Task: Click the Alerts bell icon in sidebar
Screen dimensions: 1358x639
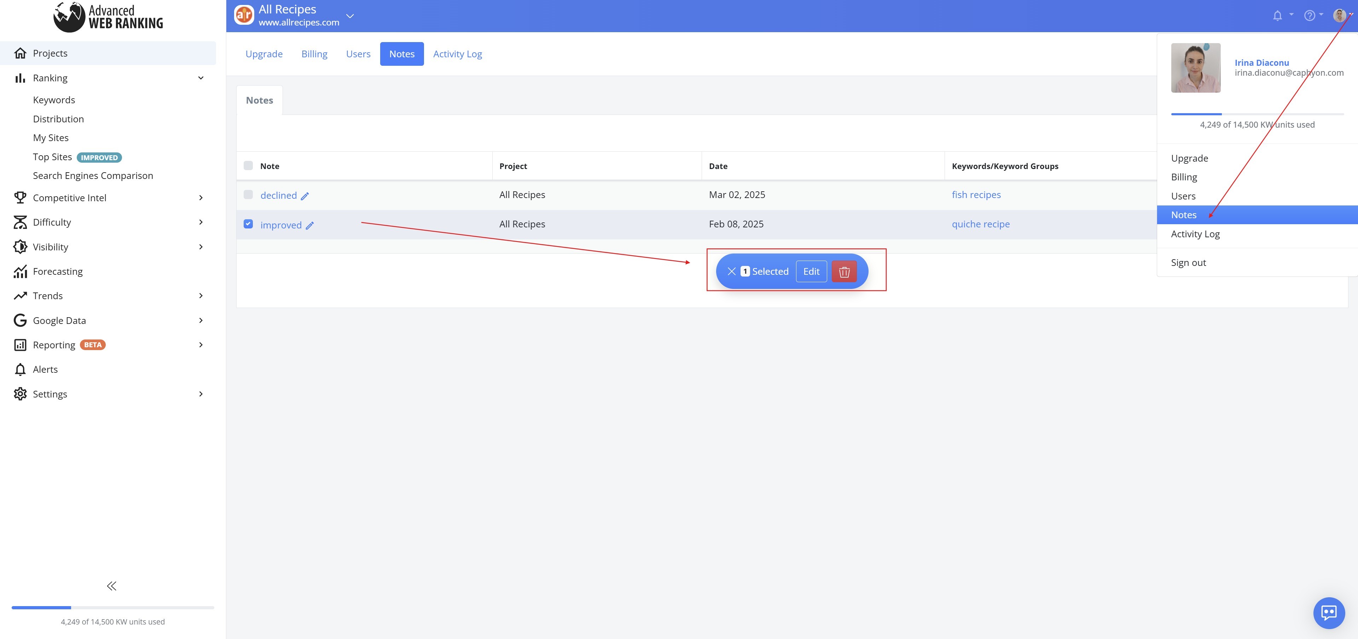Action: point(20,370)
